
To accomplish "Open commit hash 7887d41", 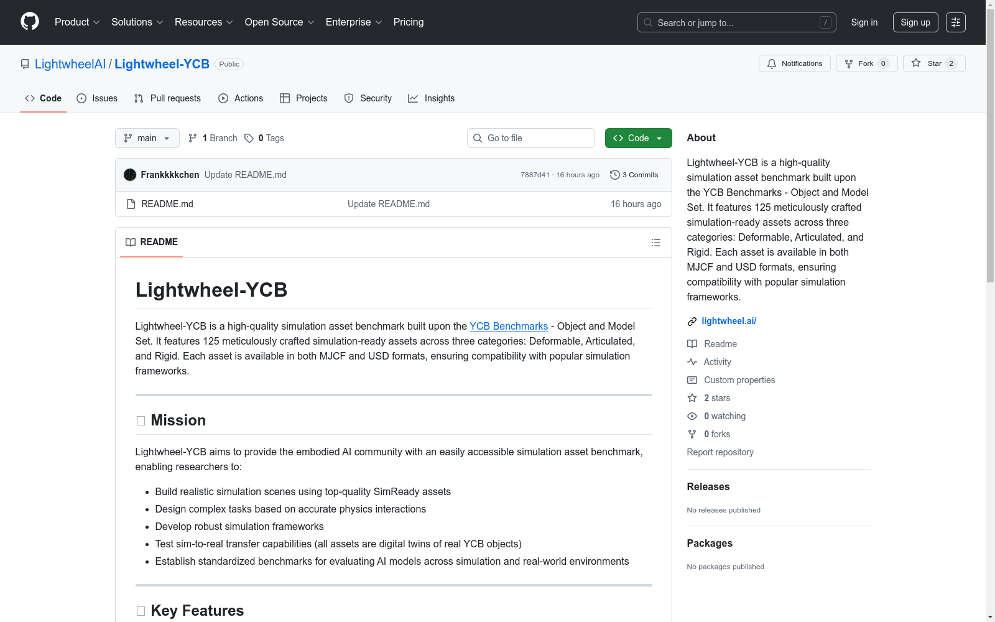I will click(535, 175).
